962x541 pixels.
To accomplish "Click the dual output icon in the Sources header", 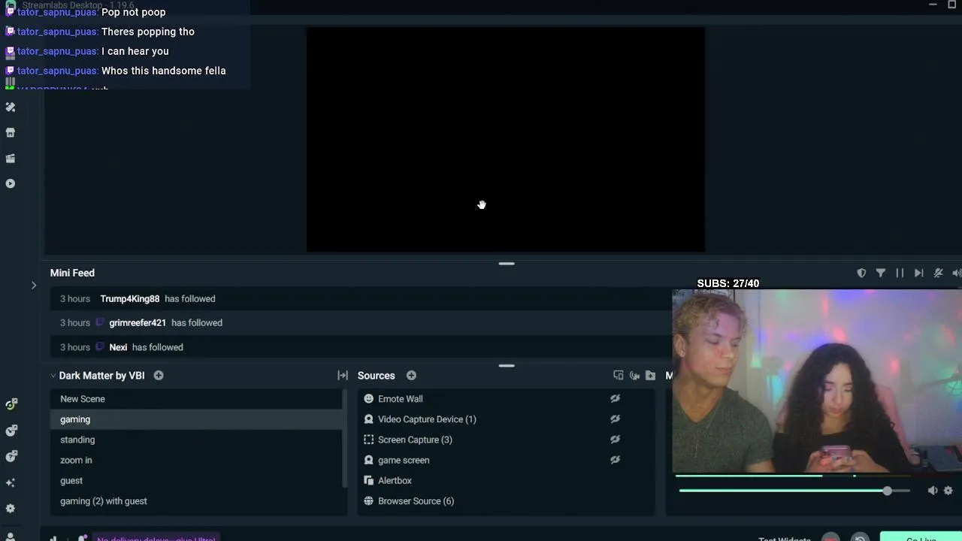I will point(619,376).
